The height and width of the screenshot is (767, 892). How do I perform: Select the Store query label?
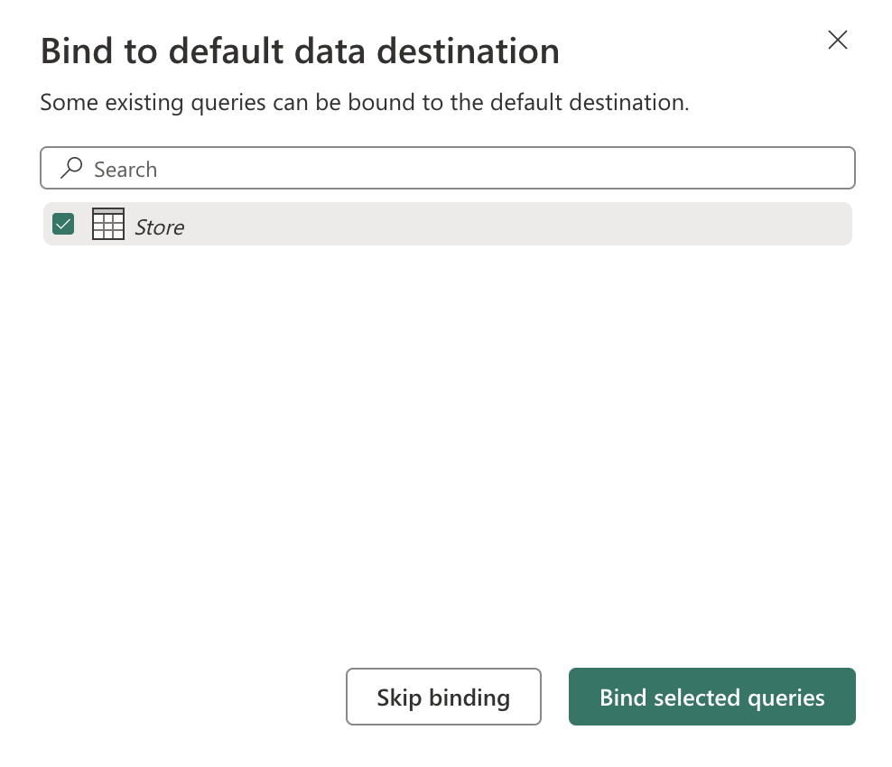159,227
